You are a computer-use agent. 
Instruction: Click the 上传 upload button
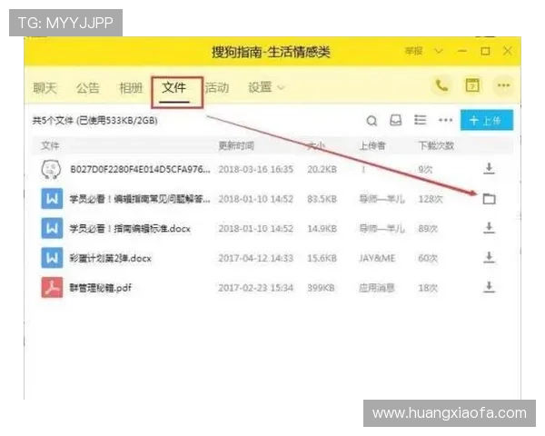487,120
